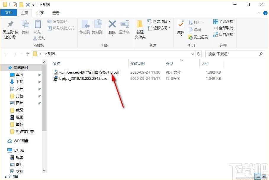Click the search magnifier icon
This screenshot has width=269, height=180.
[261, 54]
